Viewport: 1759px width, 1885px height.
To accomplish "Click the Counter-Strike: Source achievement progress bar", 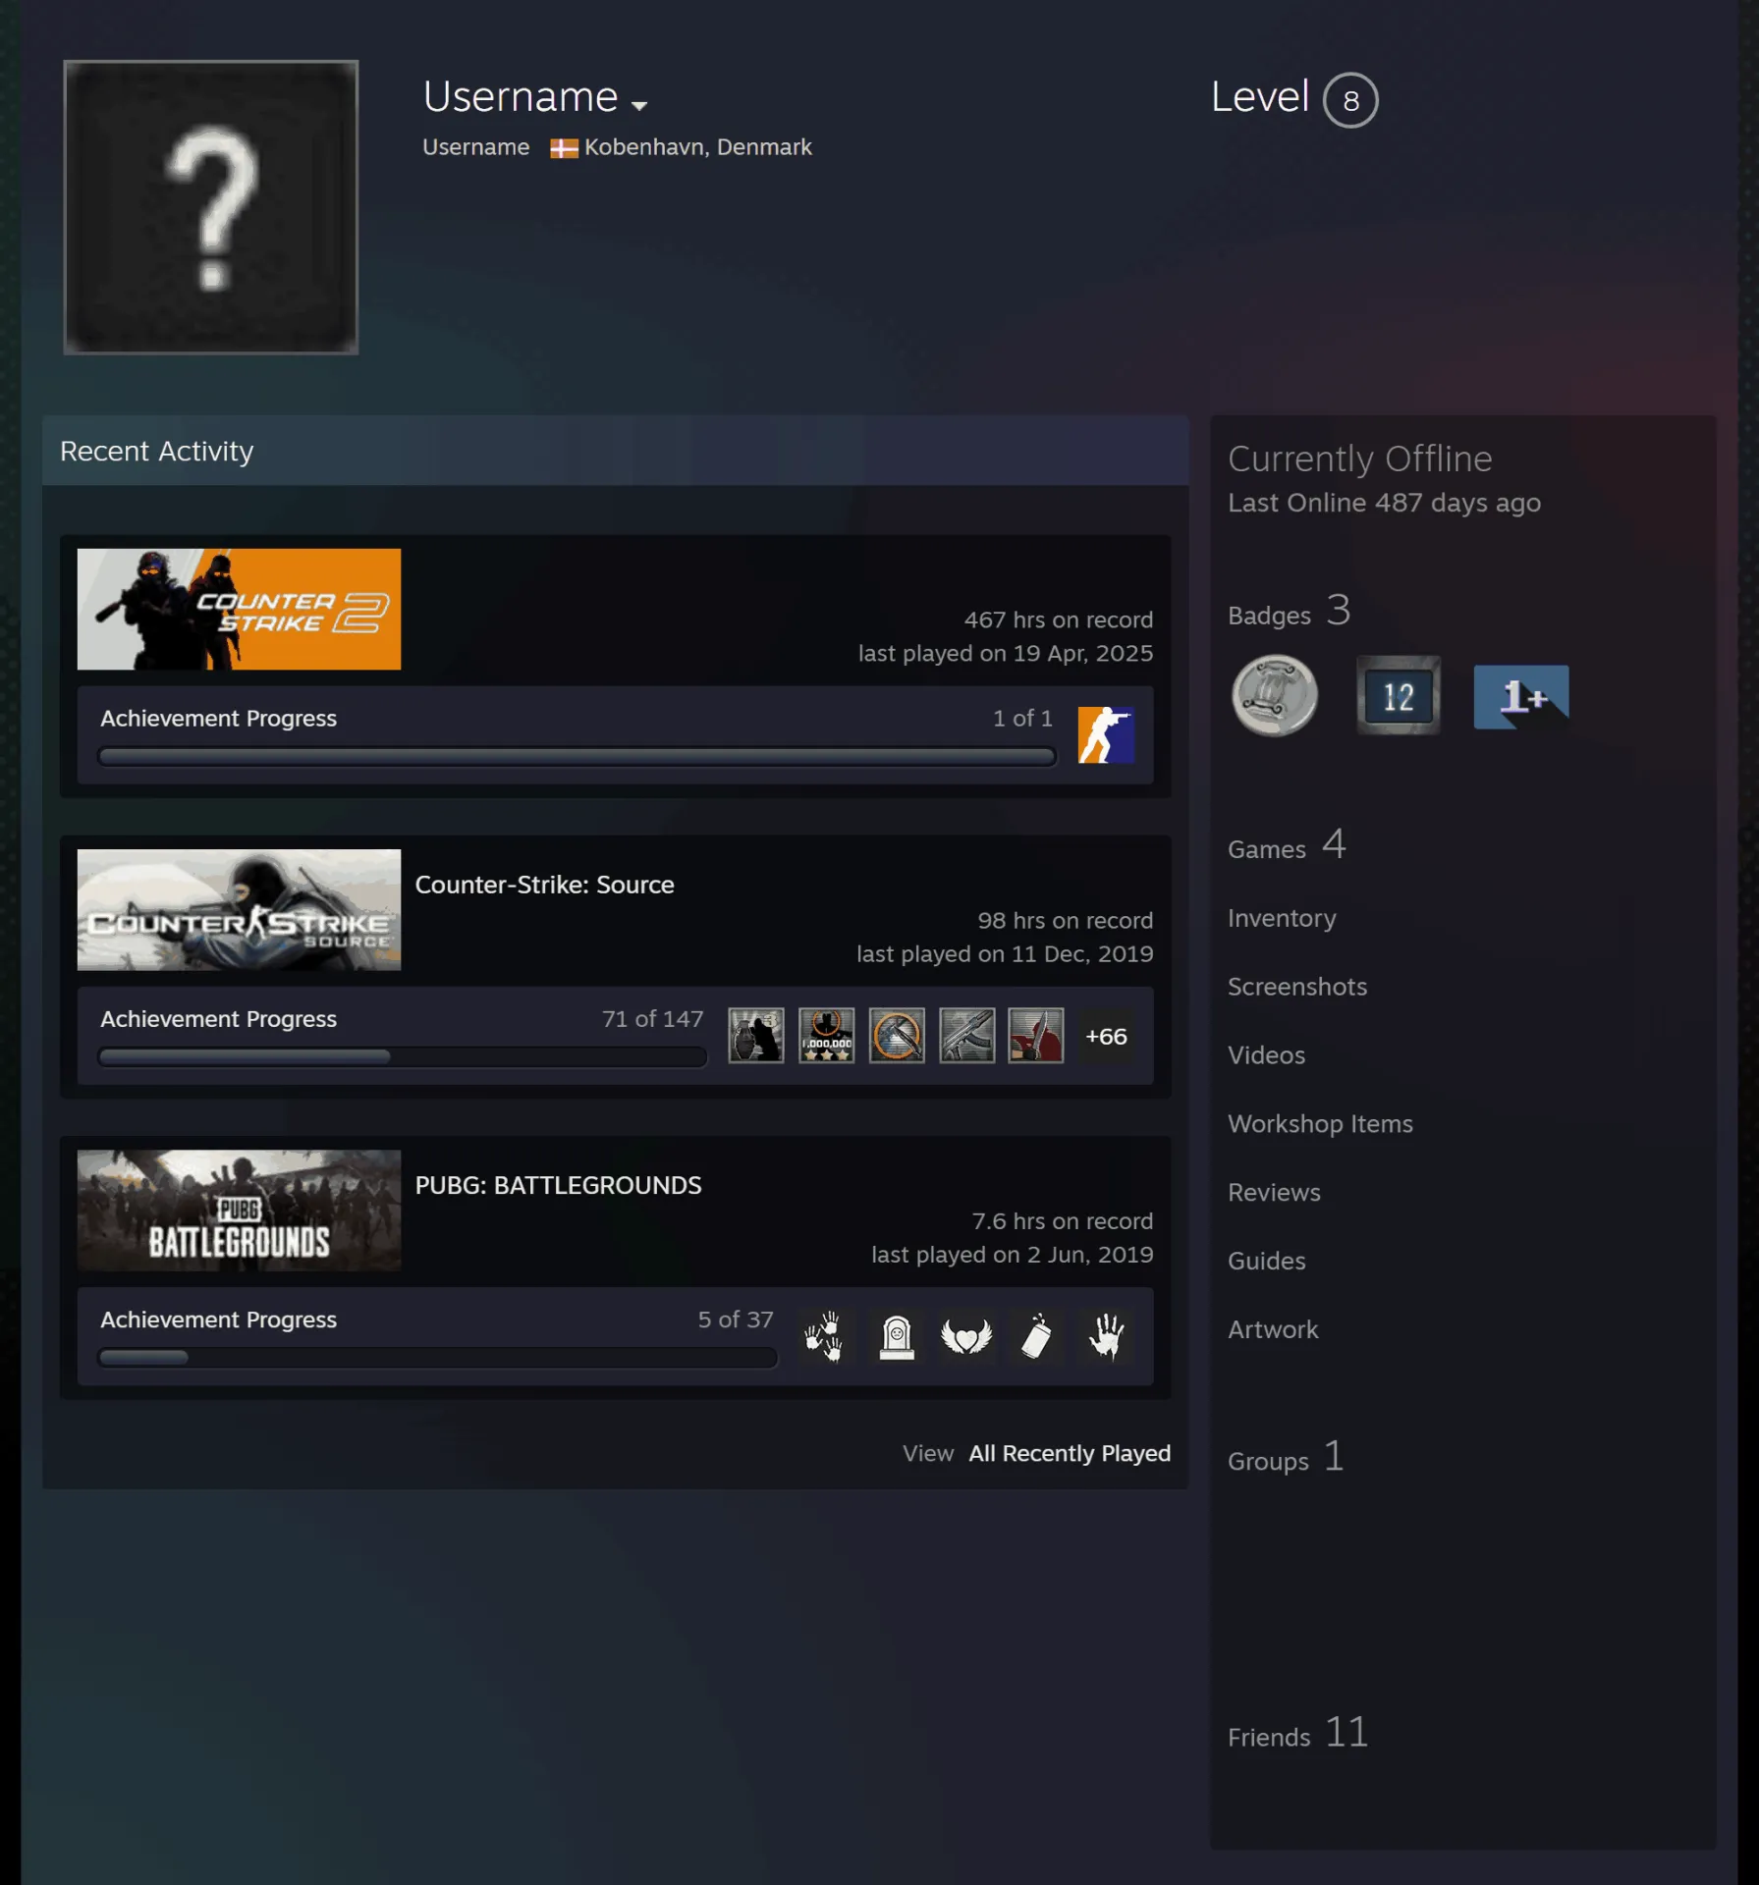I will (x=403, y=1056).
